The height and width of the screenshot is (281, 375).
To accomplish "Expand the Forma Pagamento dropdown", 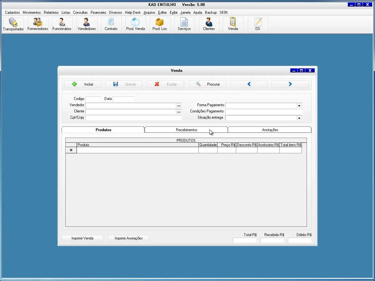I will pos(299,106).
